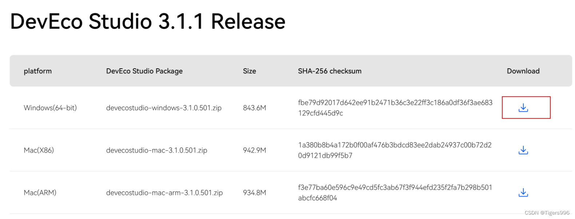This screenshot has width=575, height=219.
Task: Click devecostudio-mac-3.1.0.501.zip package name
Action: click(156, 150)
